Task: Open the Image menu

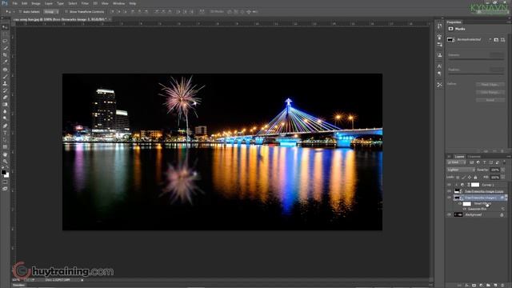Action: [35, 3]
